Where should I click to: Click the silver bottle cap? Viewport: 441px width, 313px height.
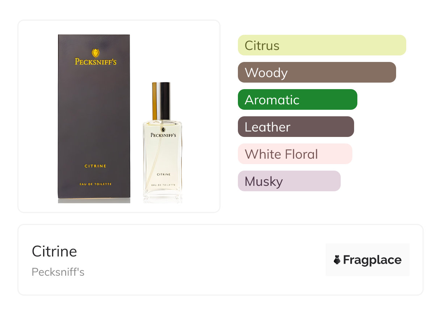click(x=161, y=101)
